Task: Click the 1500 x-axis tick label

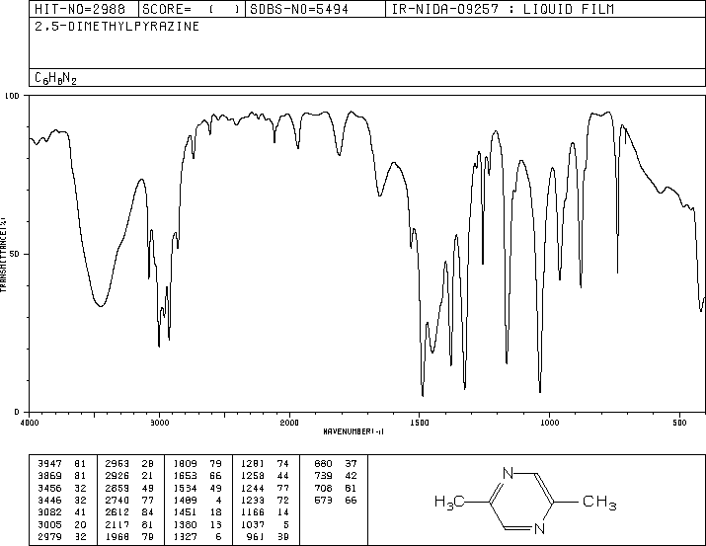Action: 420,423
